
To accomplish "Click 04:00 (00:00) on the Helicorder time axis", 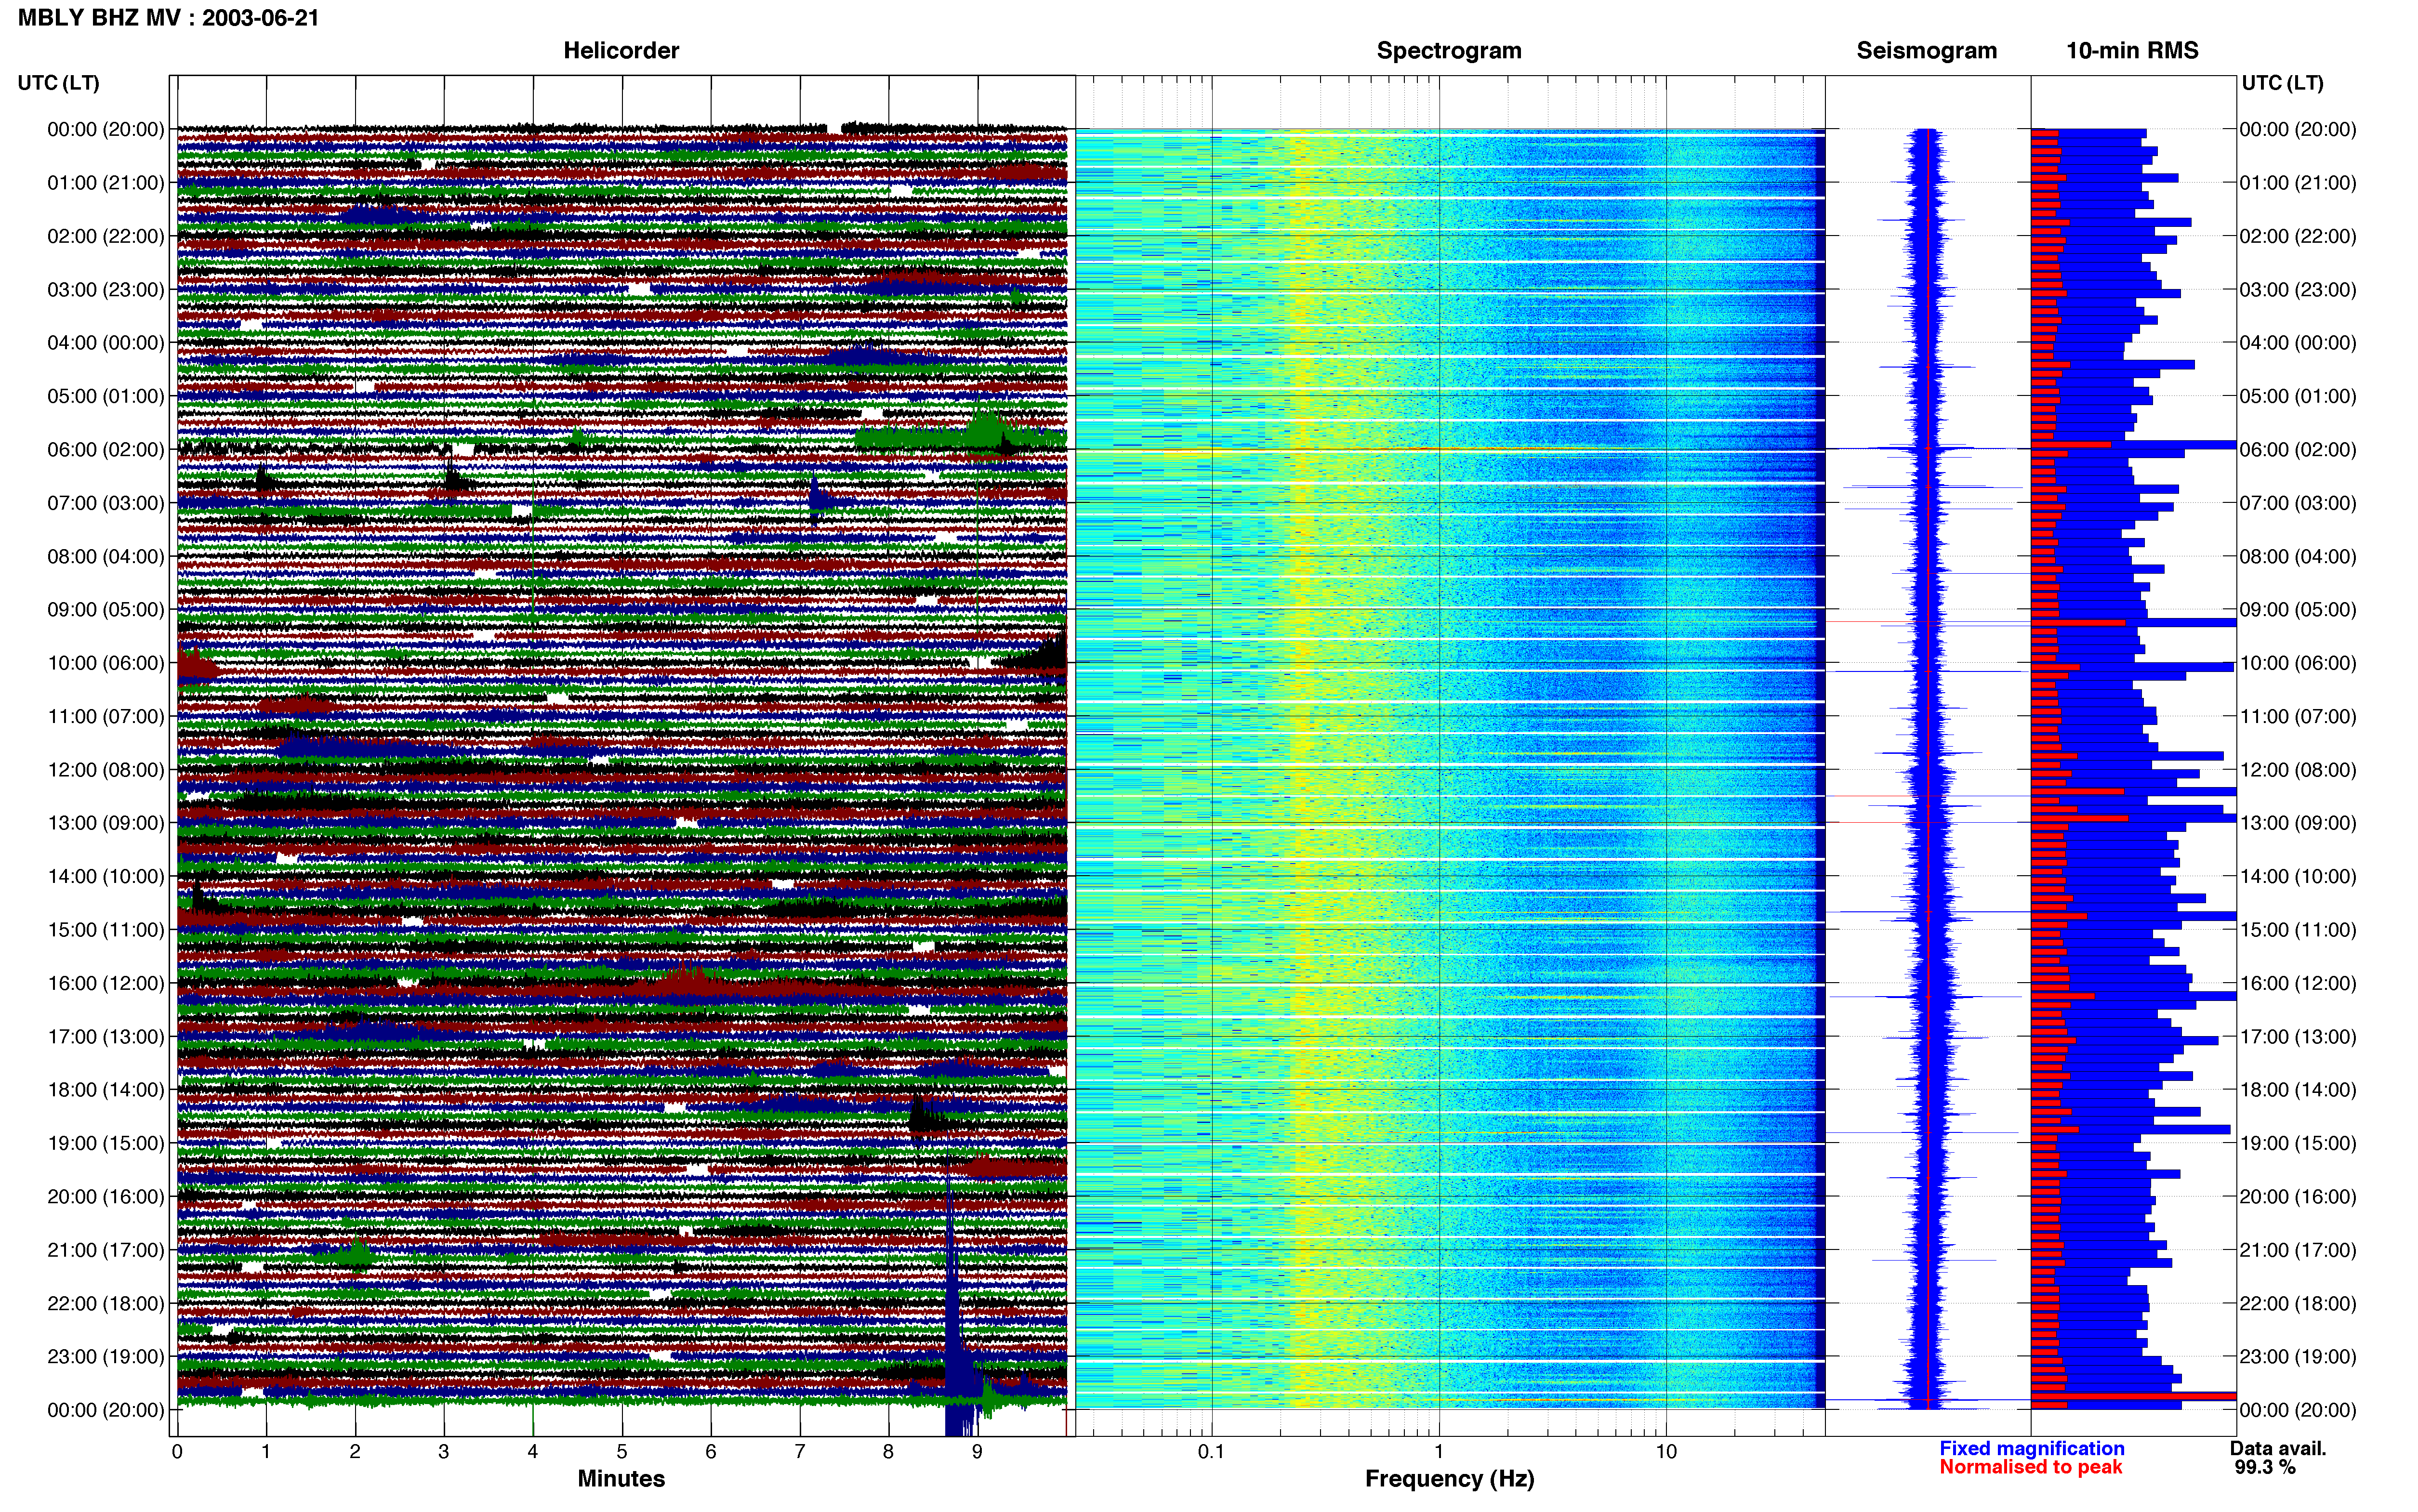I will tap(106, 342).
